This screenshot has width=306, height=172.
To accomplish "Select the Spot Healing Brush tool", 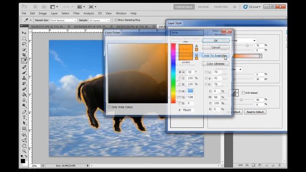I will click(x=24, y=67).
